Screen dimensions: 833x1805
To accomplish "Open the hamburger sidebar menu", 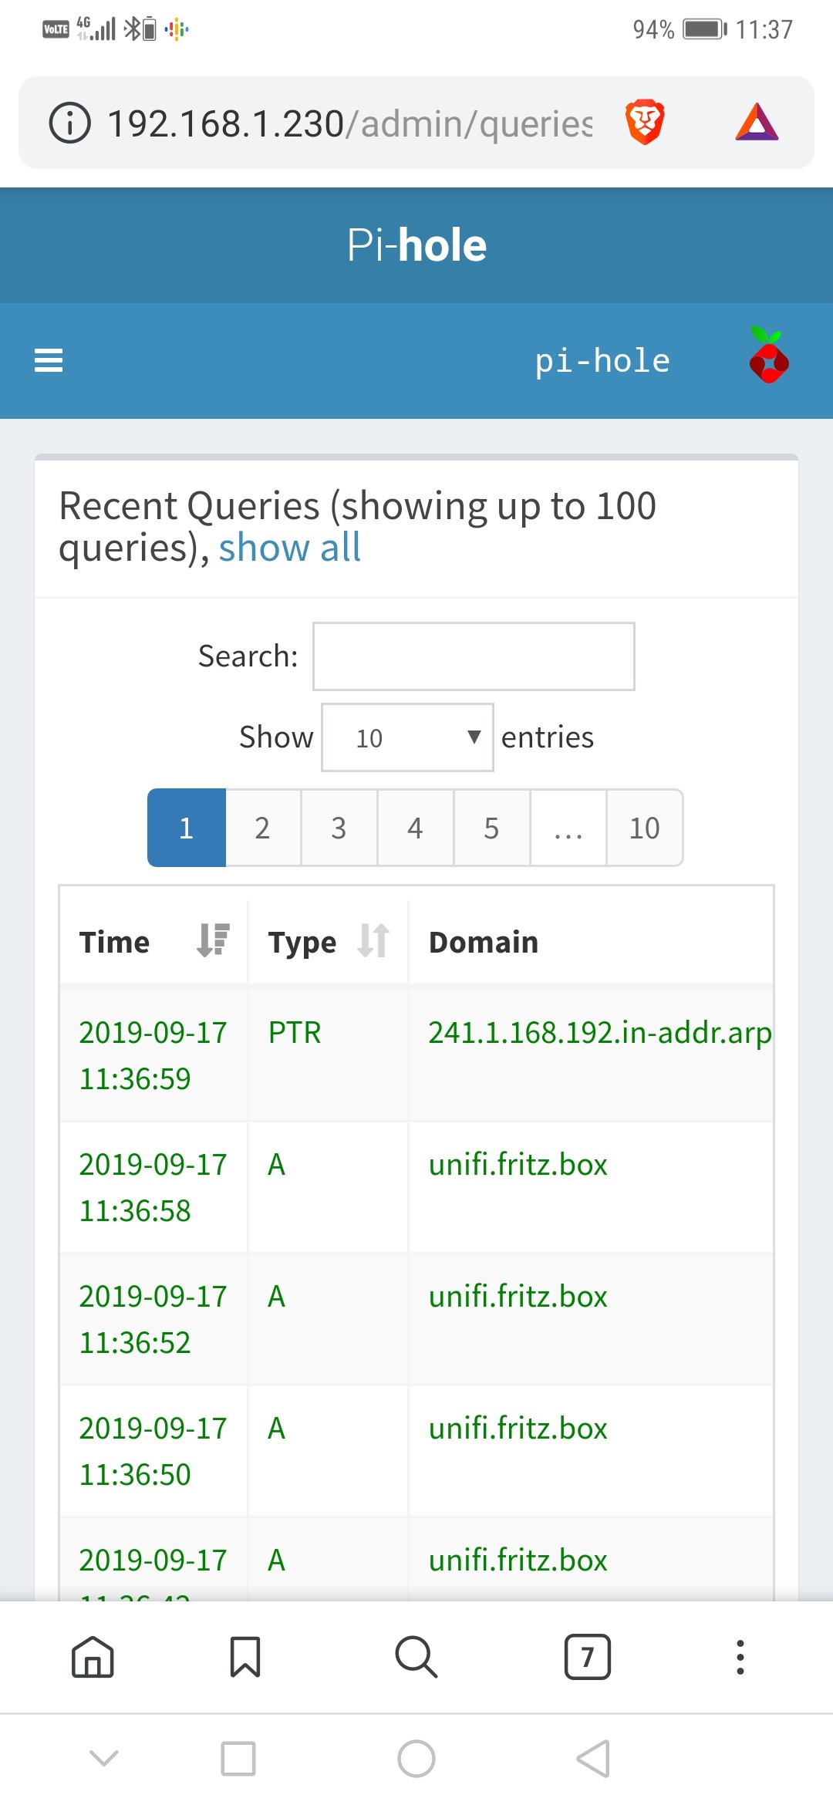I will (49, 360).
